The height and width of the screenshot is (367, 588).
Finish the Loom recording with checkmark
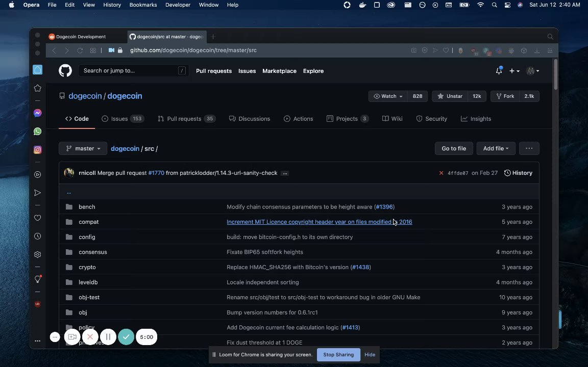pyautogui.click(x=126, y=336)
